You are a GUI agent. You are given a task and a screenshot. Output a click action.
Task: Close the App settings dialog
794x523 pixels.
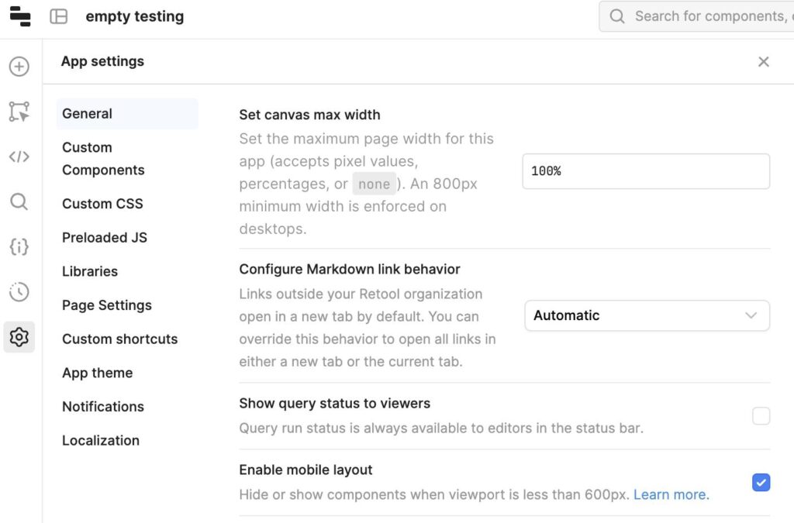pyautogui.click(x=764, y=61)
